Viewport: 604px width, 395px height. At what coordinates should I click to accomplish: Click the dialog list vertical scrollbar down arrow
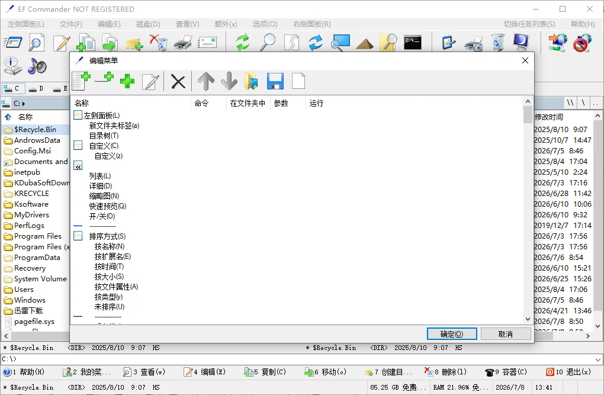[528, 319]
